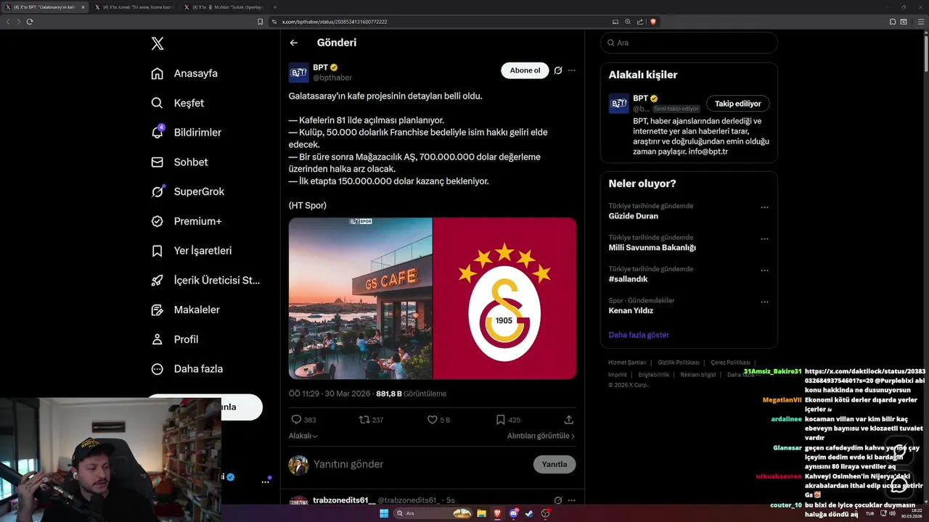Click the Grok icon on trabzonedits61__ reply
929x522 pixels.
click(x=558, y=500)
